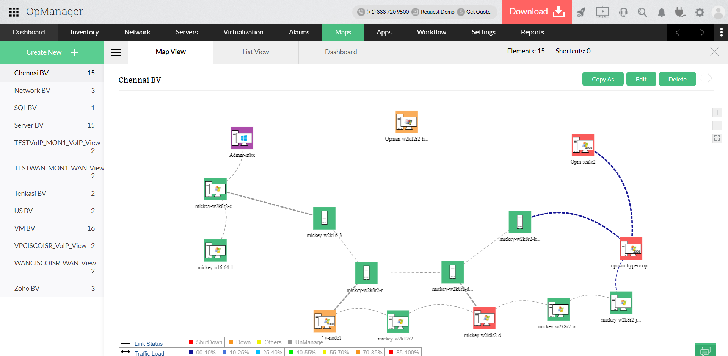Select the green mickey-w2k8r2-d server node
The width and height of the screenshot is (728, 356).
click(452, 272)
